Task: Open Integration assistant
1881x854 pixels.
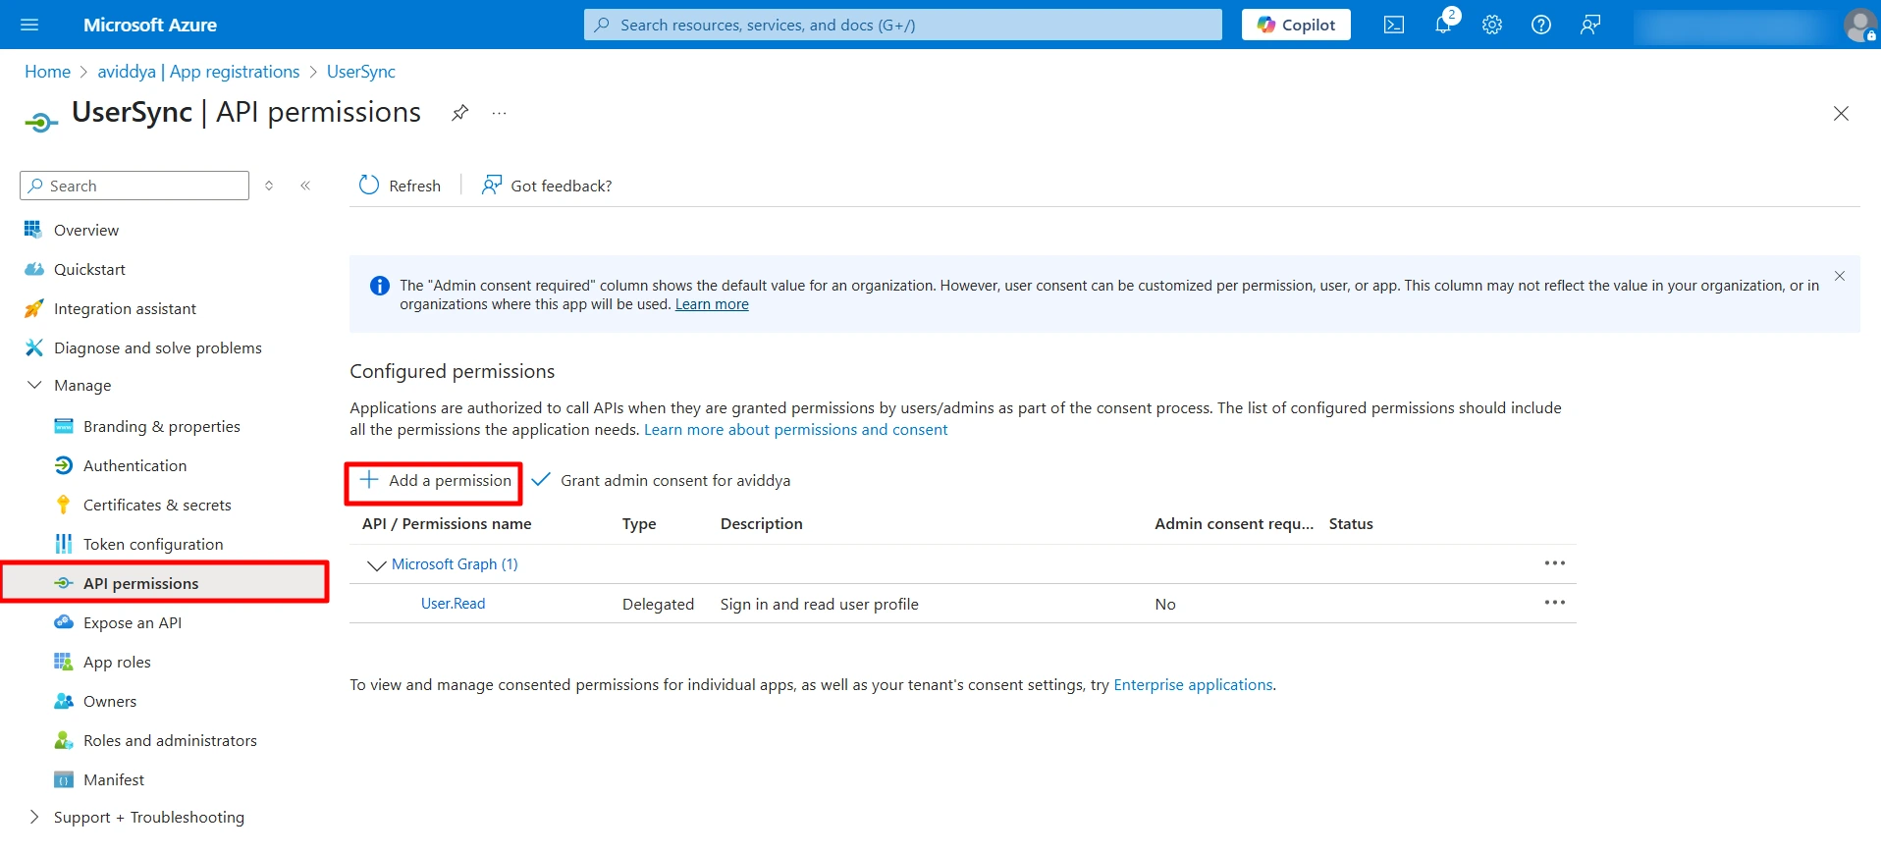Action: pos(125,308)
